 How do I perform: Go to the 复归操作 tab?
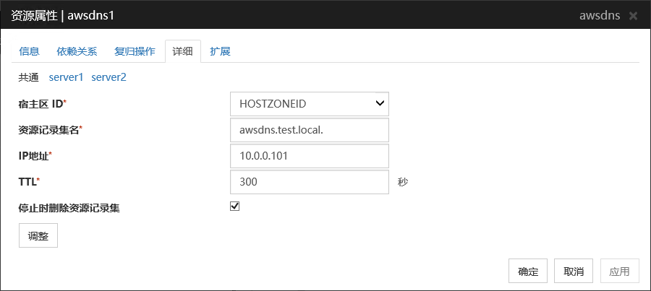[x=135, y=51]
